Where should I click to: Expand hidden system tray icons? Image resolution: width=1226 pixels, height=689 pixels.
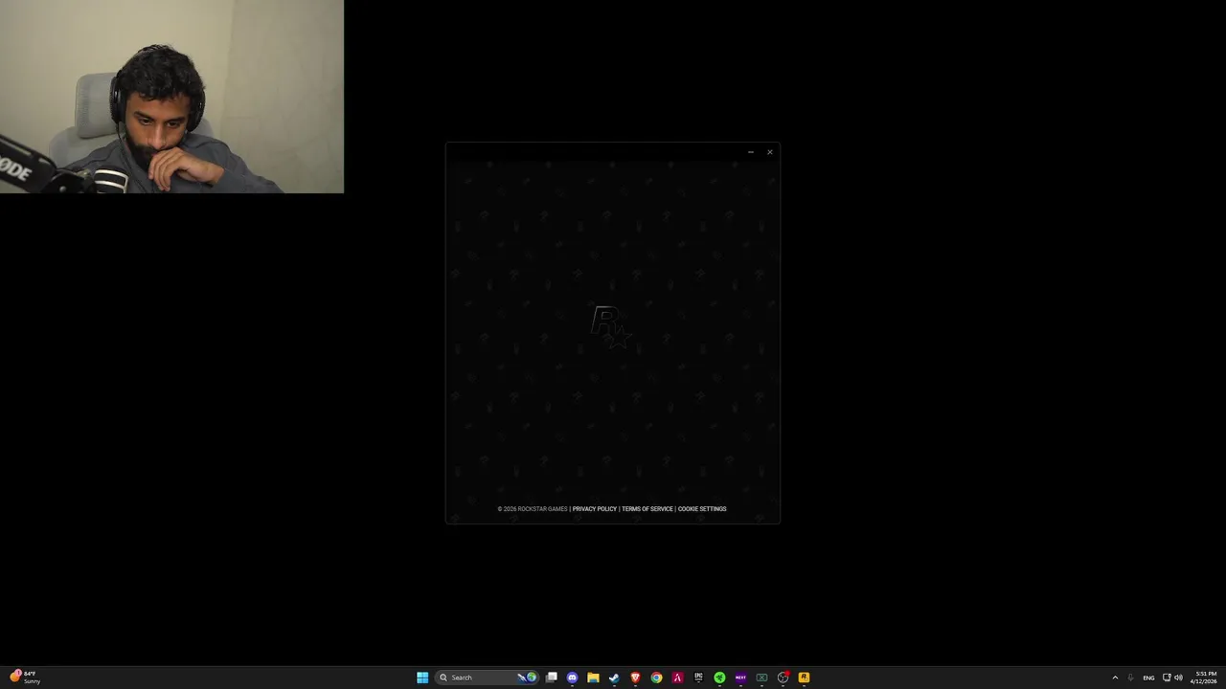coord(1115,678)
